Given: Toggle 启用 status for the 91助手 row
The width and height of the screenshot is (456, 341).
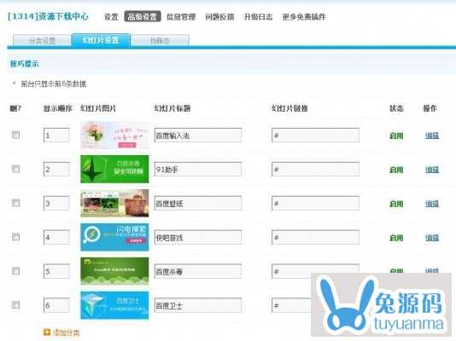Looking at the screenshot, I should tap(396, 170).
